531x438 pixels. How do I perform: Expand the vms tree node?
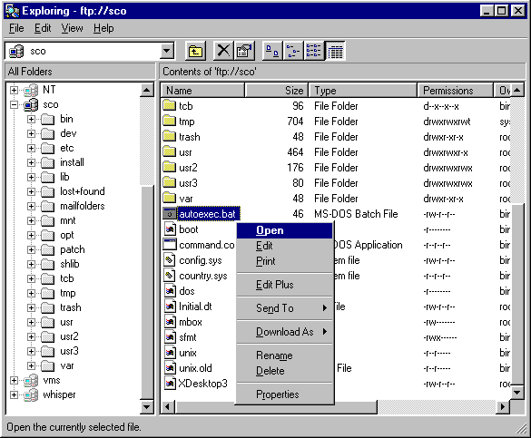click(x=14, y=381)
